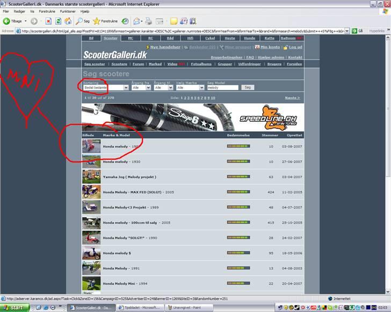Refresh the page with green refresh icon
The image size is (391, 312).
(58, 21)
